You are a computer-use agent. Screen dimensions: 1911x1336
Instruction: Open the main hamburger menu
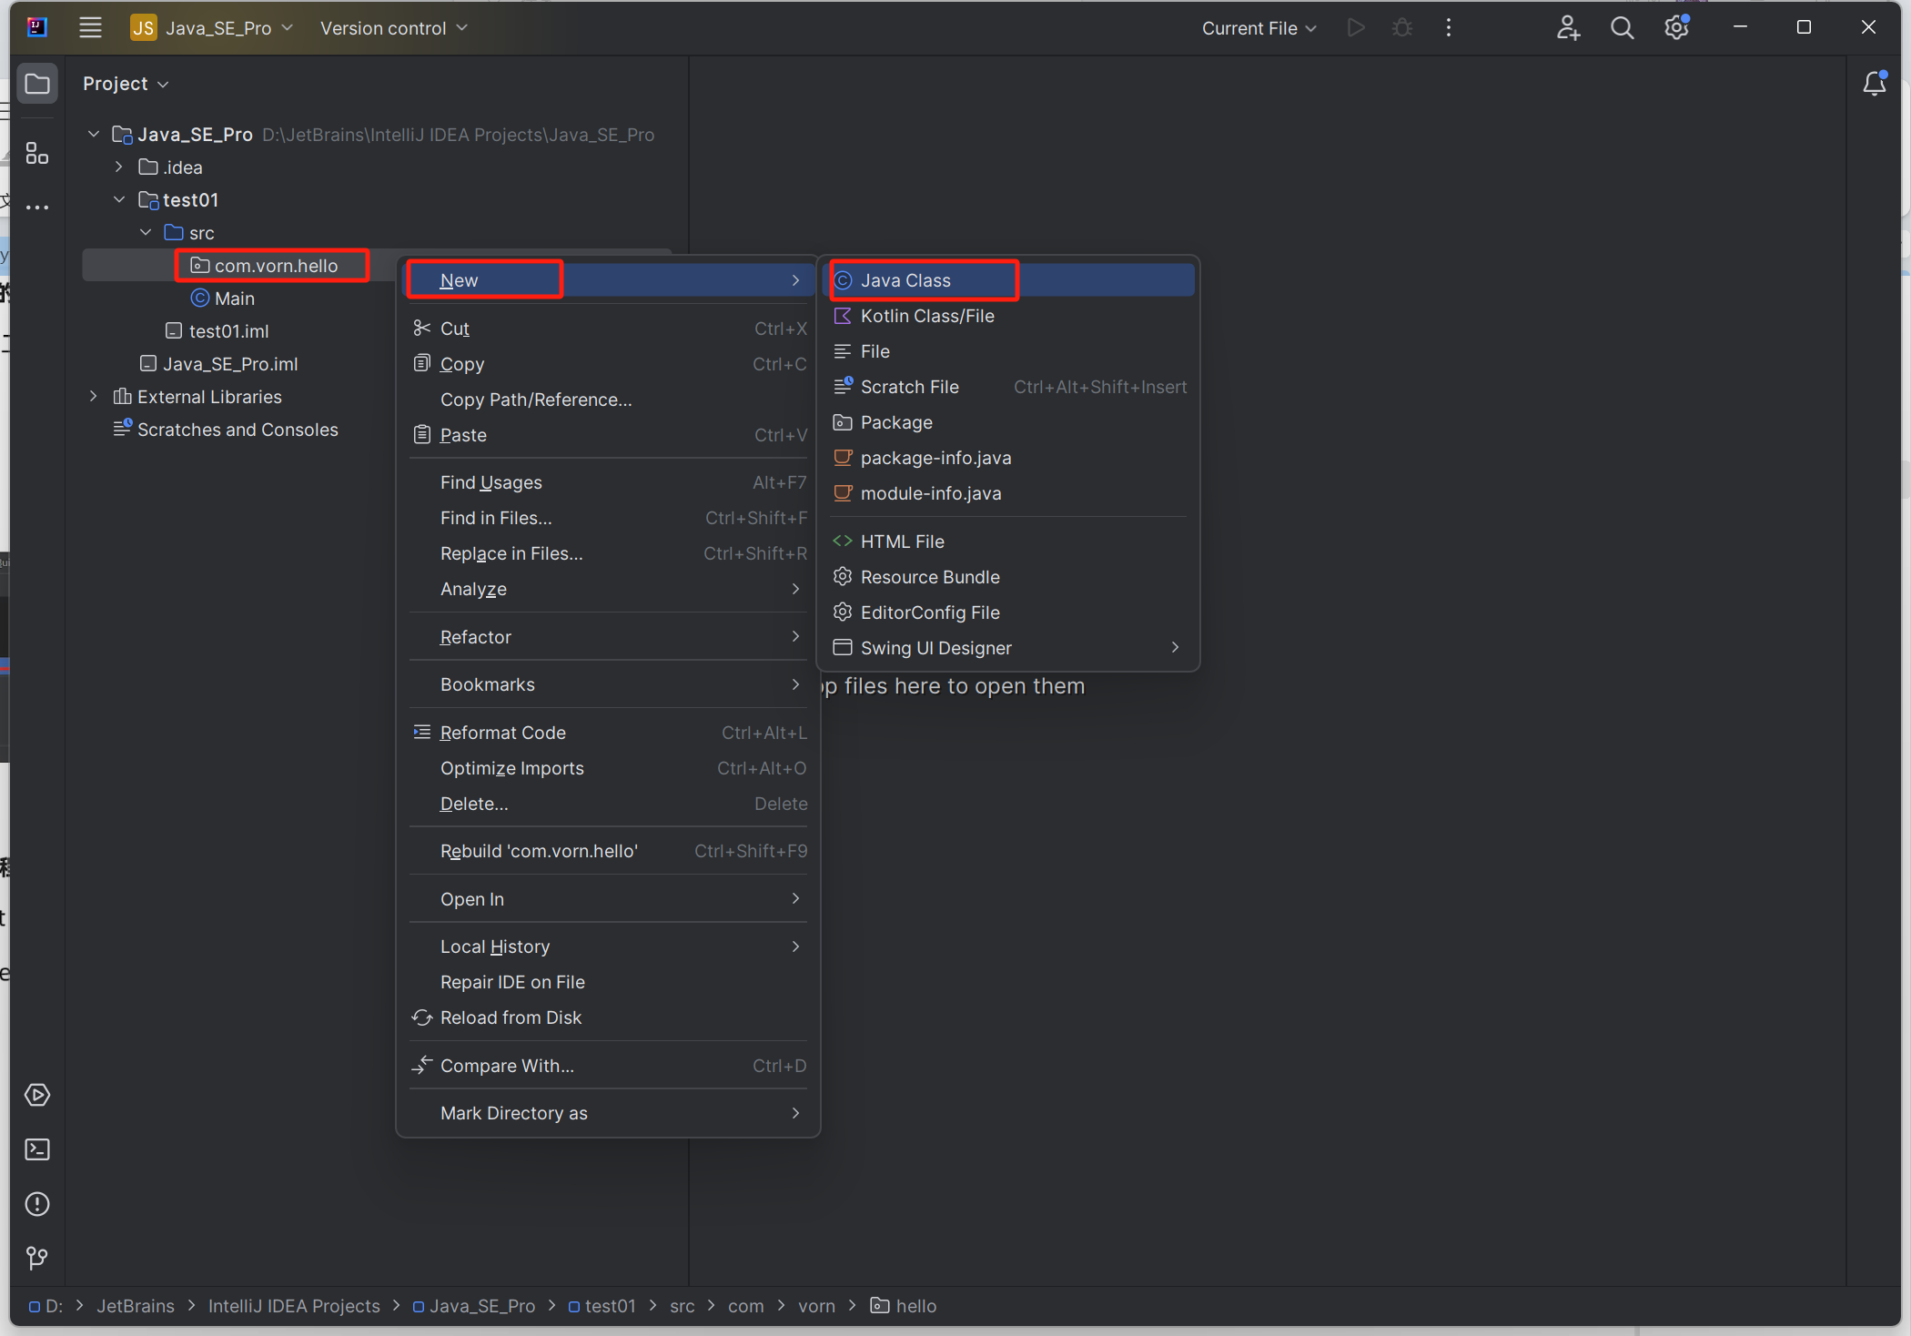(x=90, y=28)
